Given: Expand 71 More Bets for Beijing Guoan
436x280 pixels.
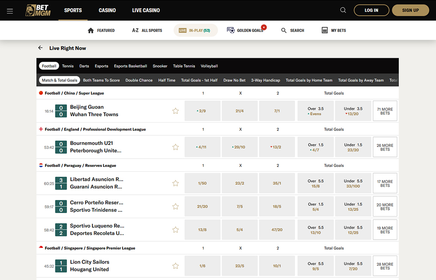Looking at the screenshot, I should 385,111.
